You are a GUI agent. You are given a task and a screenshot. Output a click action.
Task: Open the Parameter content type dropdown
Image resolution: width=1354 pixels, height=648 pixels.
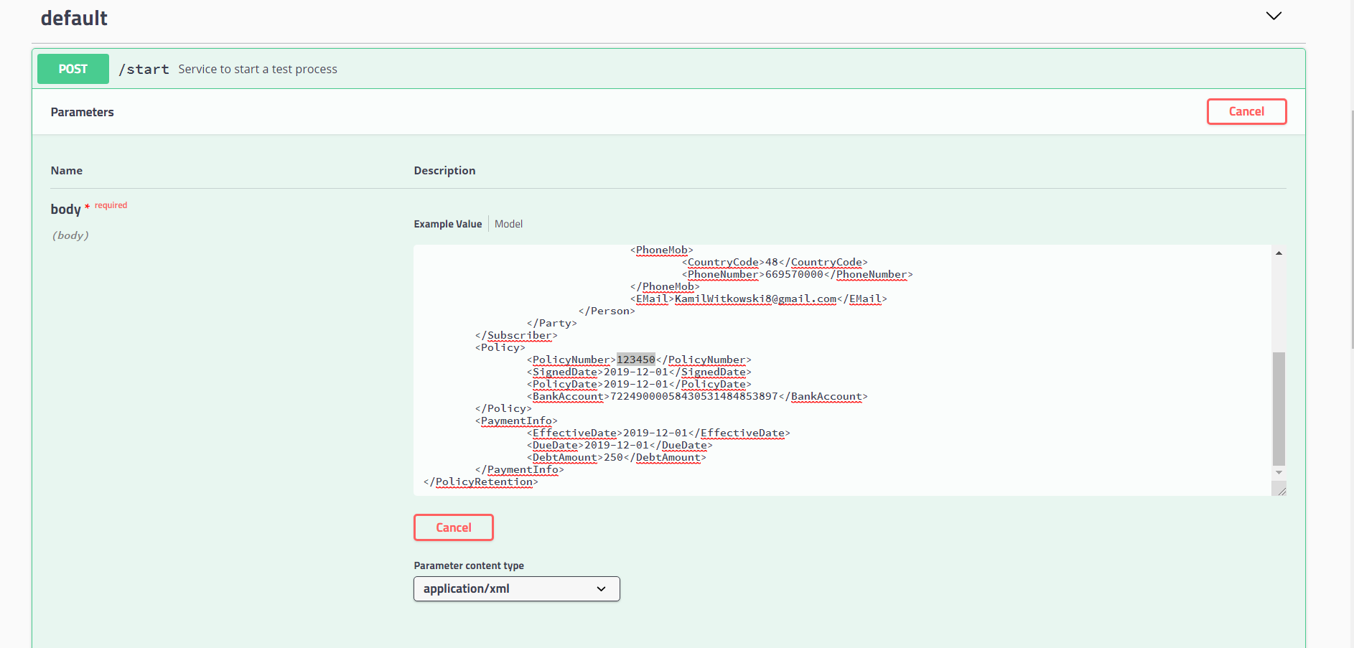pyautogui.click(x=517, y=588)
